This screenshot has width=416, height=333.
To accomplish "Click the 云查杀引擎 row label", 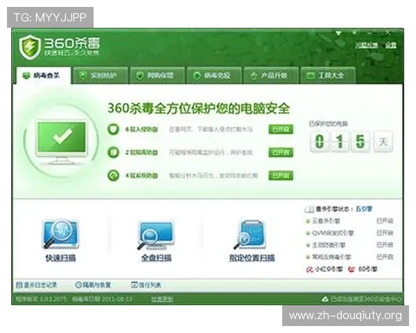I will tap(326, 221).
